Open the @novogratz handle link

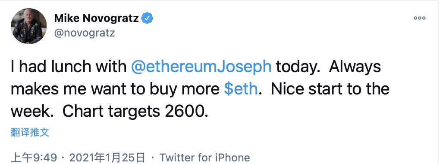pos(85,33)
